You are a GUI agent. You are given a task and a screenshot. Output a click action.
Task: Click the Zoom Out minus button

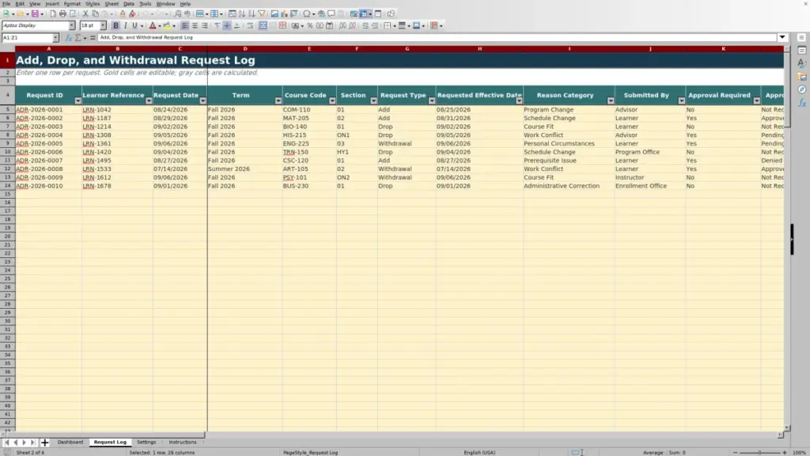(735, 452)
